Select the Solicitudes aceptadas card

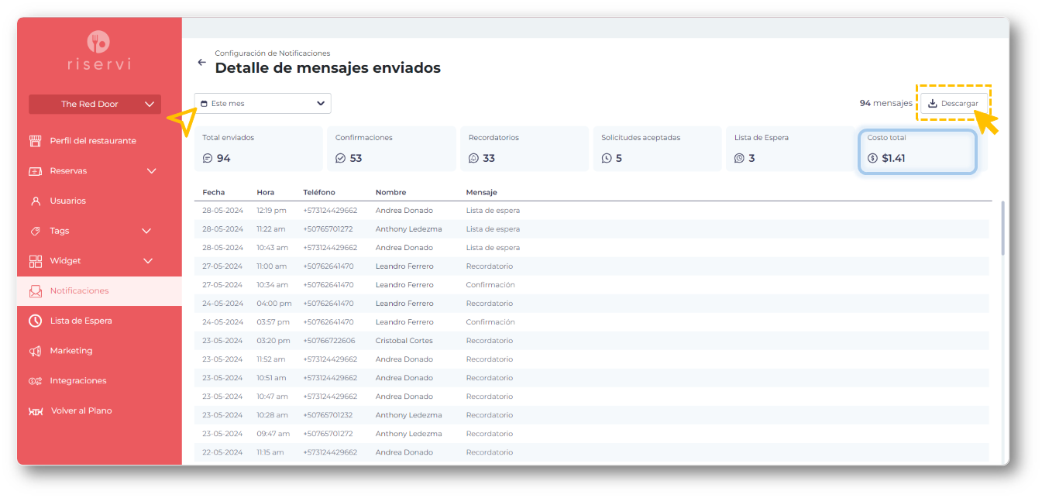(658, 149)
